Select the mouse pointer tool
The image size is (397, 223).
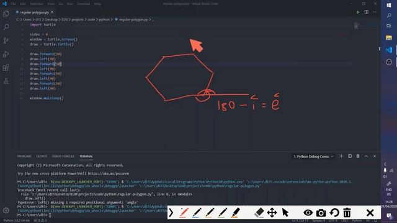point(285,212)
